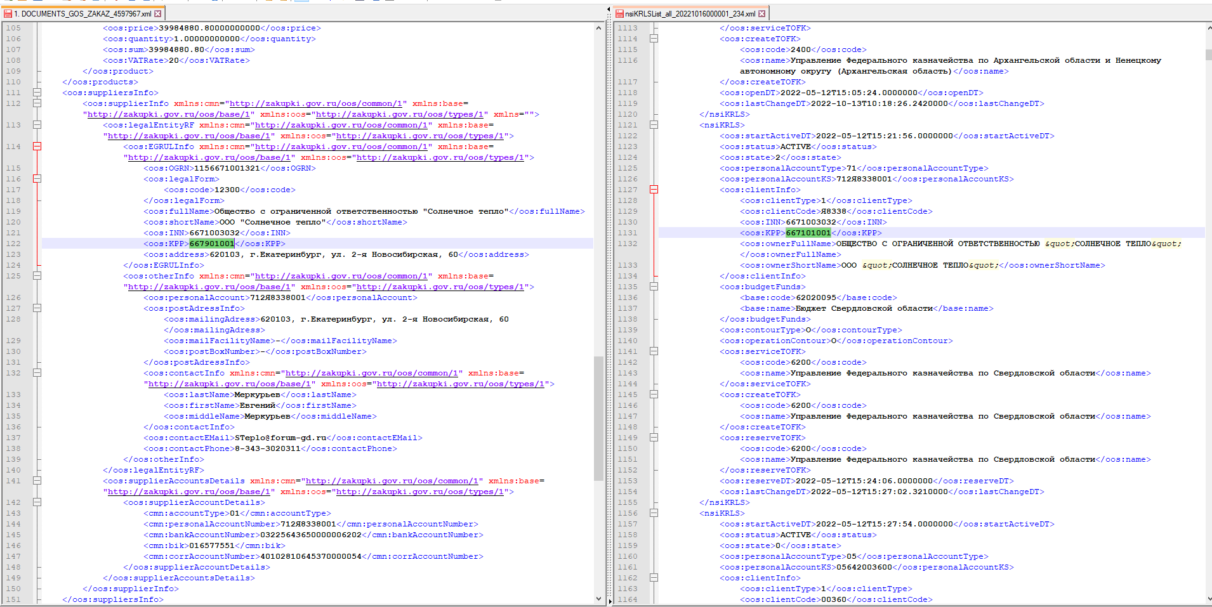Image resolution: width=1212 pixels, height=607 pixels.
Task: Click down arrow of left pane scrollbar
Action: coord(598,599)
